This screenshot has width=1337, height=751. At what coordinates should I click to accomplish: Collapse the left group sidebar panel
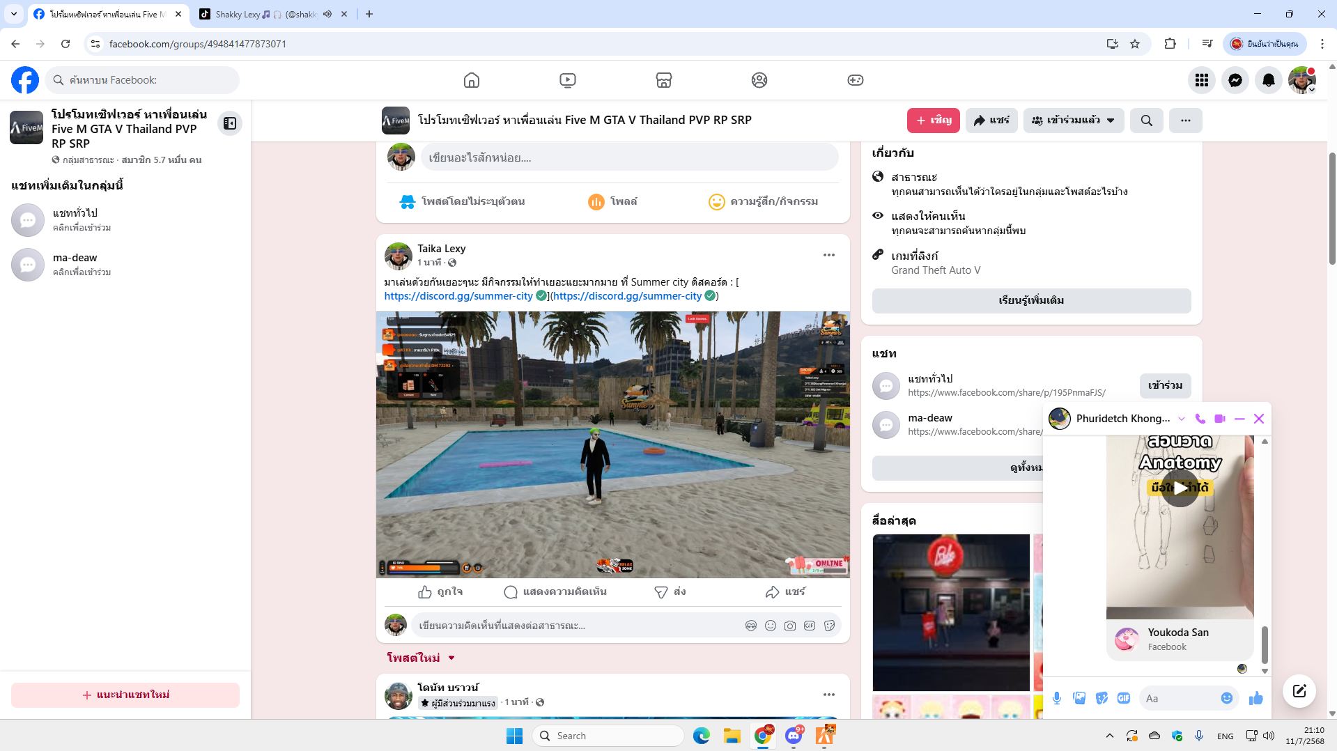click(x=229, y=123)
